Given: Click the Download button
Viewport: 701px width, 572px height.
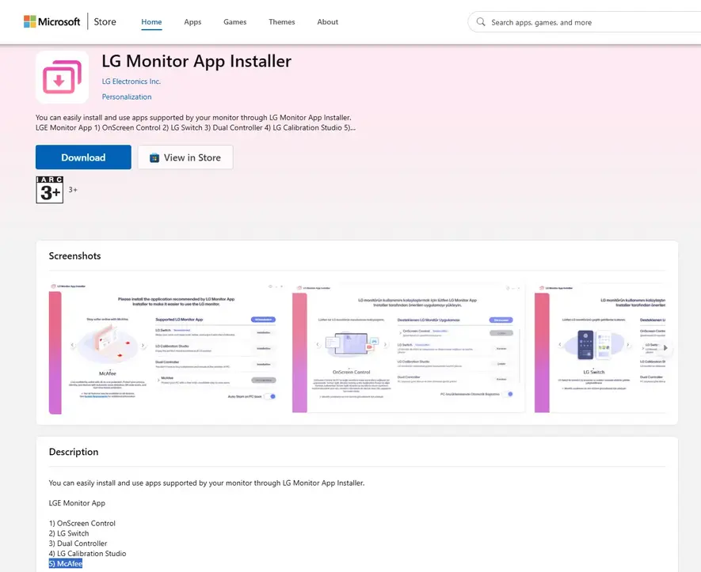Looking at the screenshot, I should [83, 157].
